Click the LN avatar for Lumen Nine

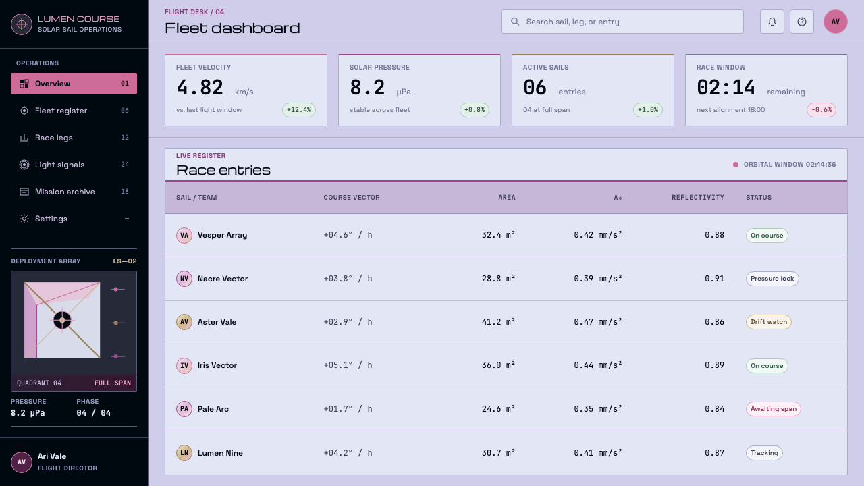coord(184,453)
